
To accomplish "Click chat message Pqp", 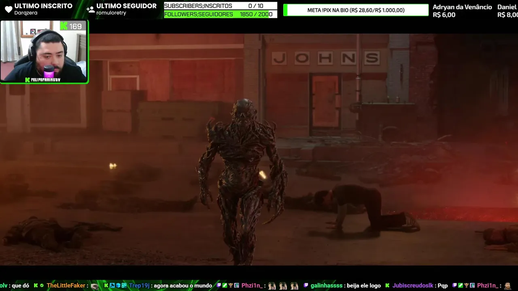I will (442, 286).
